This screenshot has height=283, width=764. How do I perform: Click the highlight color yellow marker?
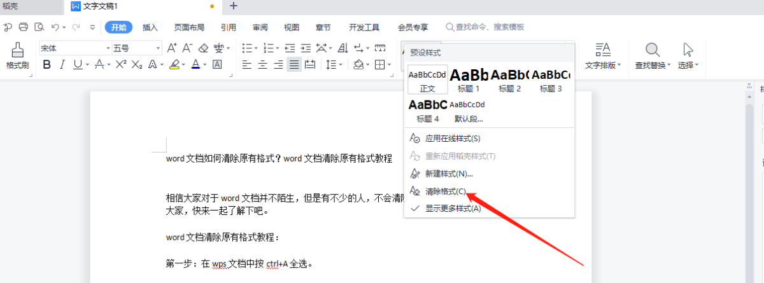[174, 64]
